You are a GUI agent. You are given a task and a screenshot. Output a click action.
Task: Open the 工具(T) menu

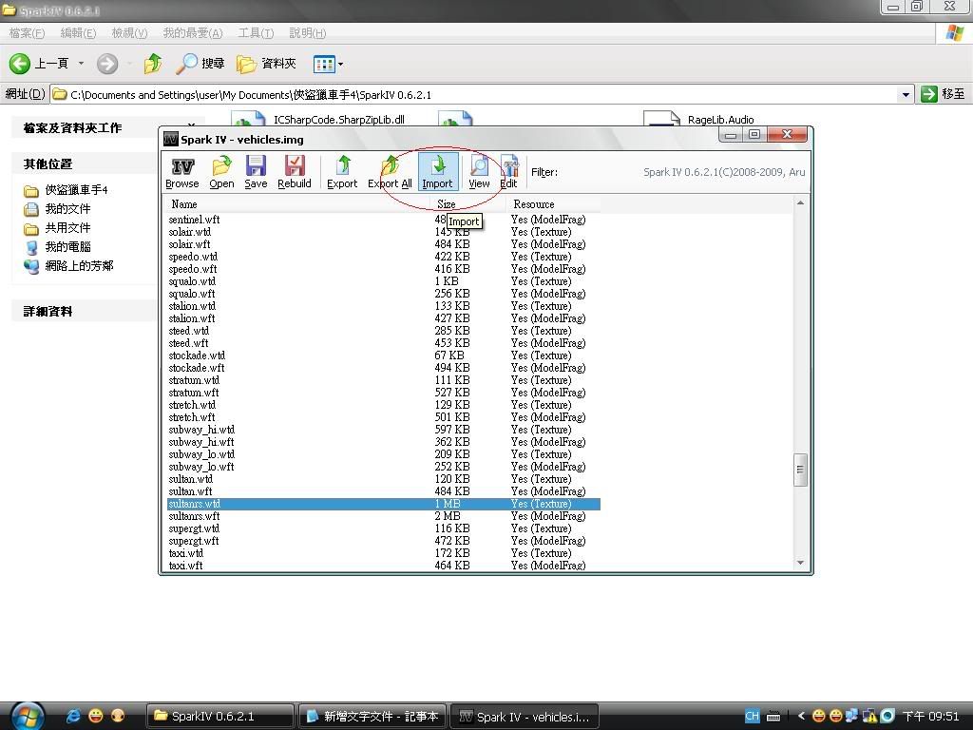pos(256,33)
